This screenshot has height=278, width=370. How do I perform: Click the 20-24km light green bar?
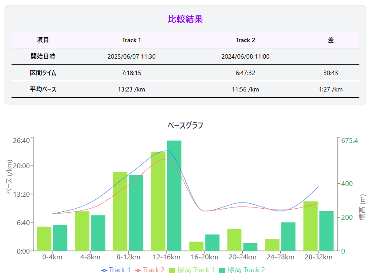click(x=234, y=240)
